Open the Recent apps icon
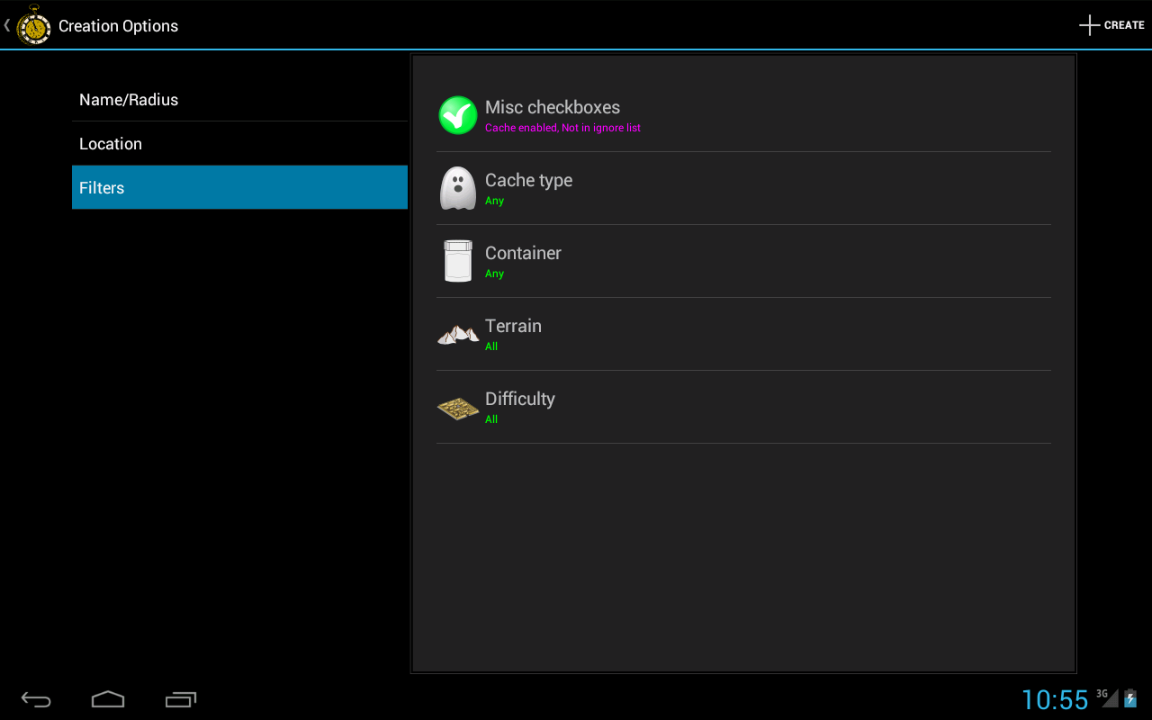 (x=181, y=699)
